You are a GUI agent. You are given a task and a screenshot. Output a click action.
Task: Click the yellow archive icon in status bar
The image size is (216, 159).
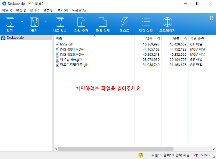(140, 155)
